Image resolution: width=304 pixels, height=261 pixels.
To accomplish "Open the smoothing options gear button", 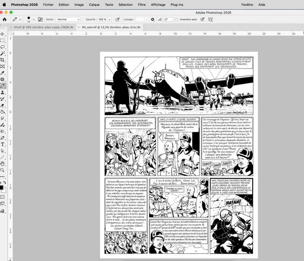I will 152,19.
